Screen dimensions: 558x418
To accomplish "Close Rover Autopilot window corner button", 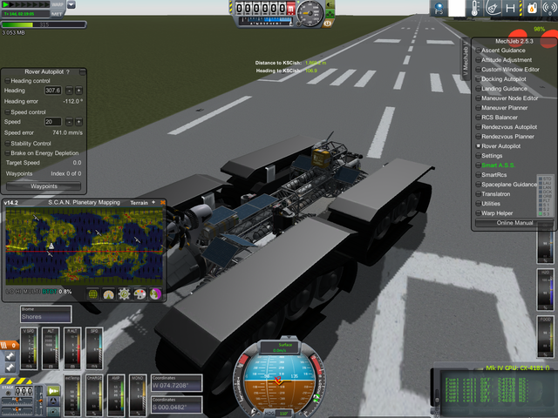I will (82, 72).
